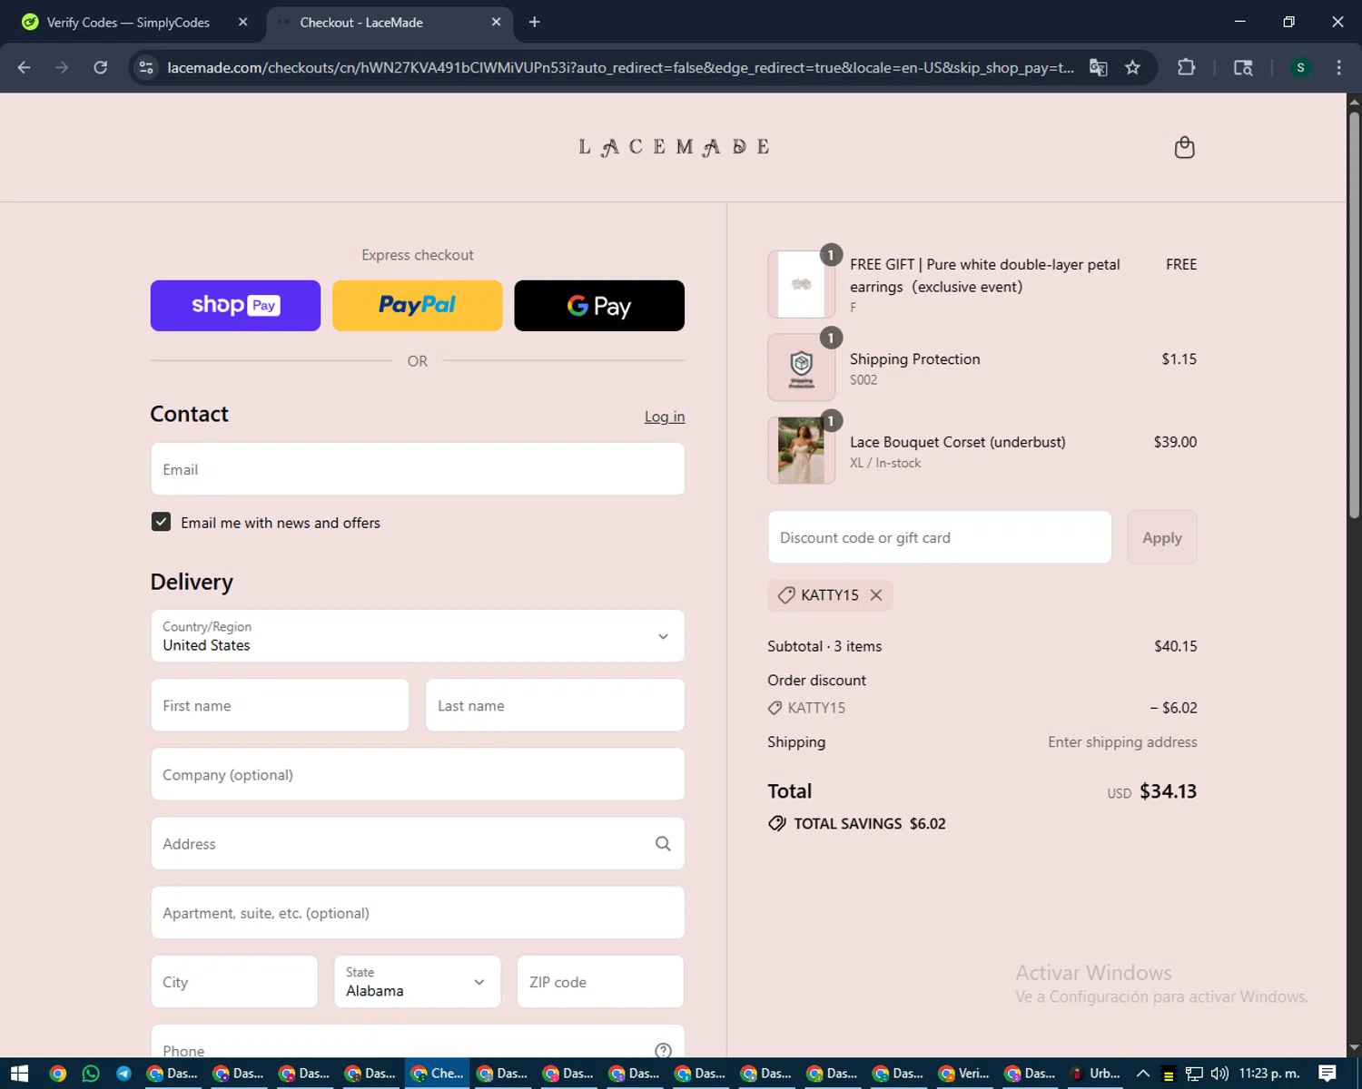Click Apply discount button
1362x1089 pixels.
click(1162, 537)
